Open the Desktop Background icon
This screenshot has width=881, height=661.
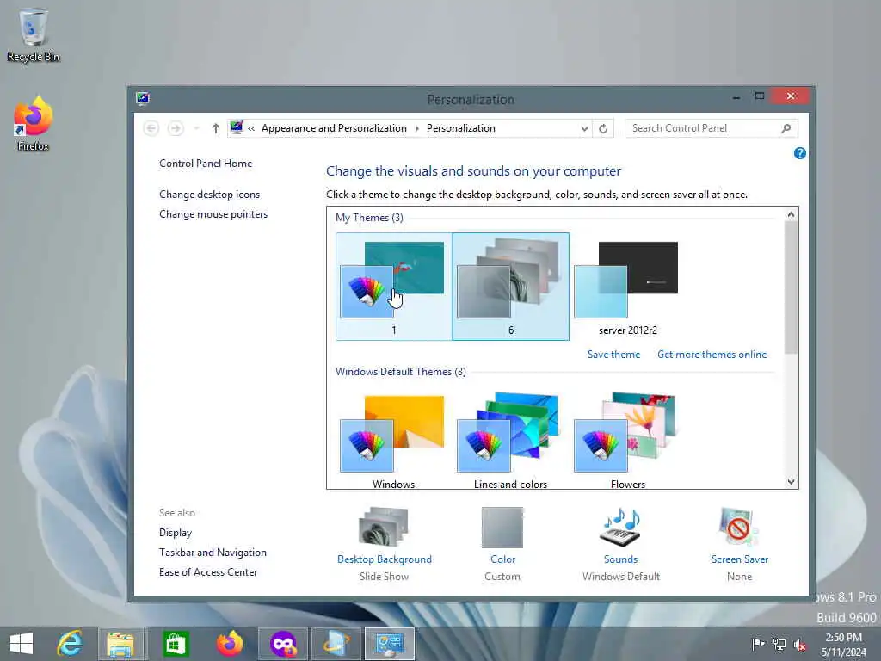coord(384,528)
